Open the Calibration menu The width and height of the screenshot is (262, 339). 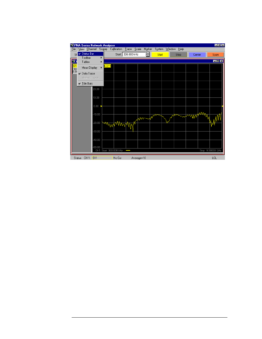pos(116,49)
